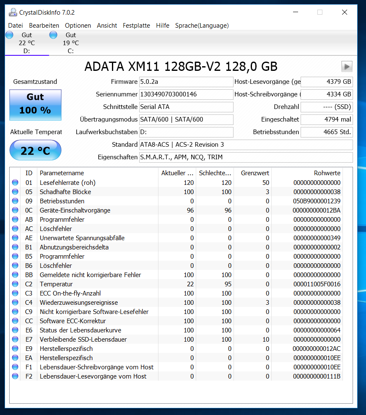Click status orb for C3 ECC On-the-fly row
Screen dimensions: 366x415
pos(15,293)
